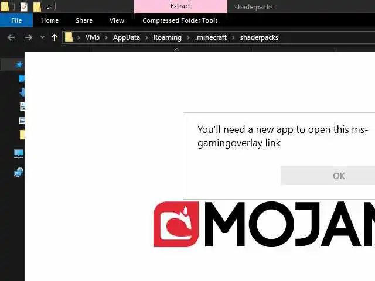Screen dimensions: 375x281
Task: Select Downloads arrow icon in sidebar
Action: [22, 92]
